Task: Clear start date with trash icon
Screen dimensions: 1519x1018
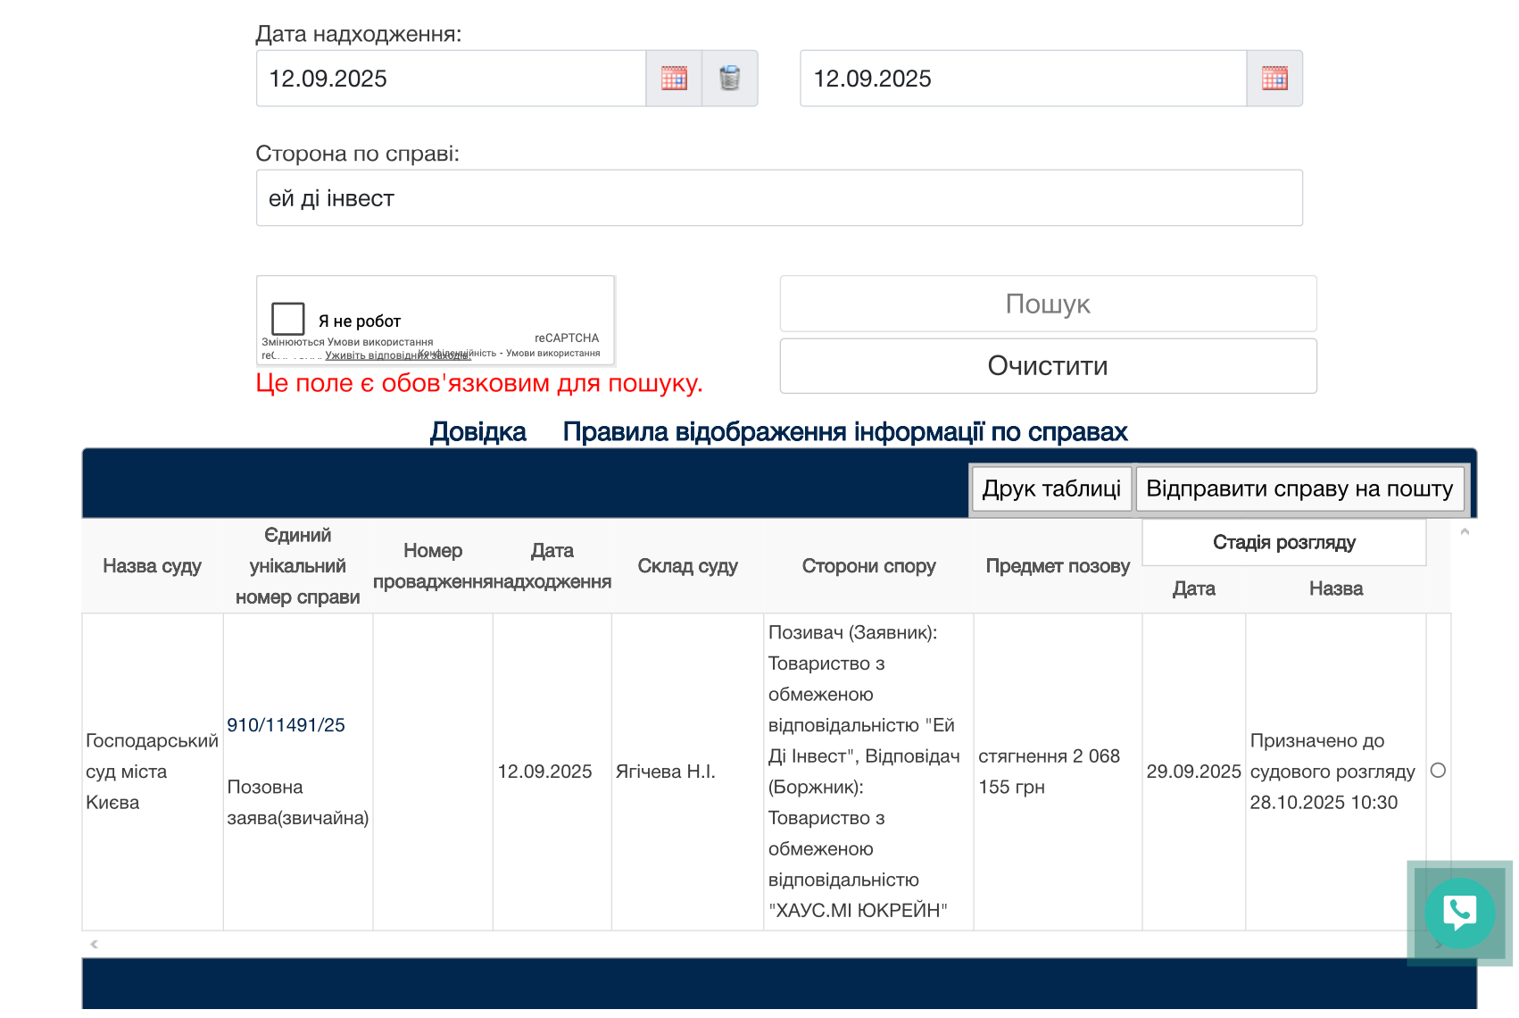Action: point(729,79)
